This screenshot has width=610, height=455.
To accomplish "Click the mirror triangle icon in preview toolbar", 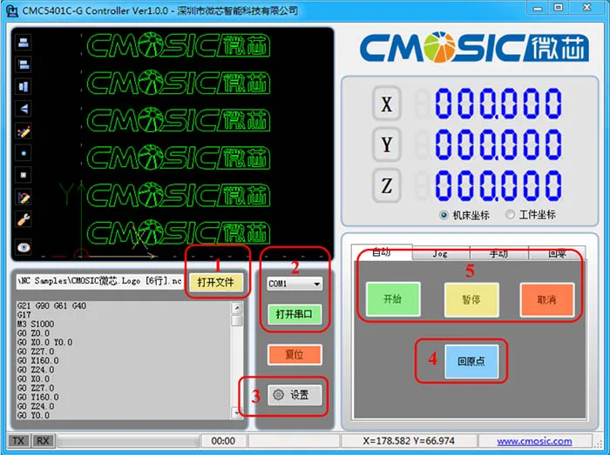I will click(x=24, y=109).
